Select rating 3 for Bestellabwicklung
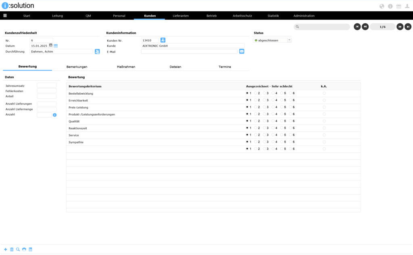The image size is (413, 255). (265, 93)
